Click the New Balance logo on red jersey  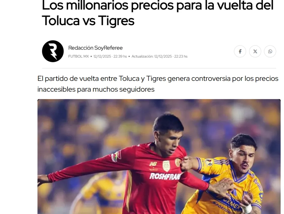[x=153, y=164]
